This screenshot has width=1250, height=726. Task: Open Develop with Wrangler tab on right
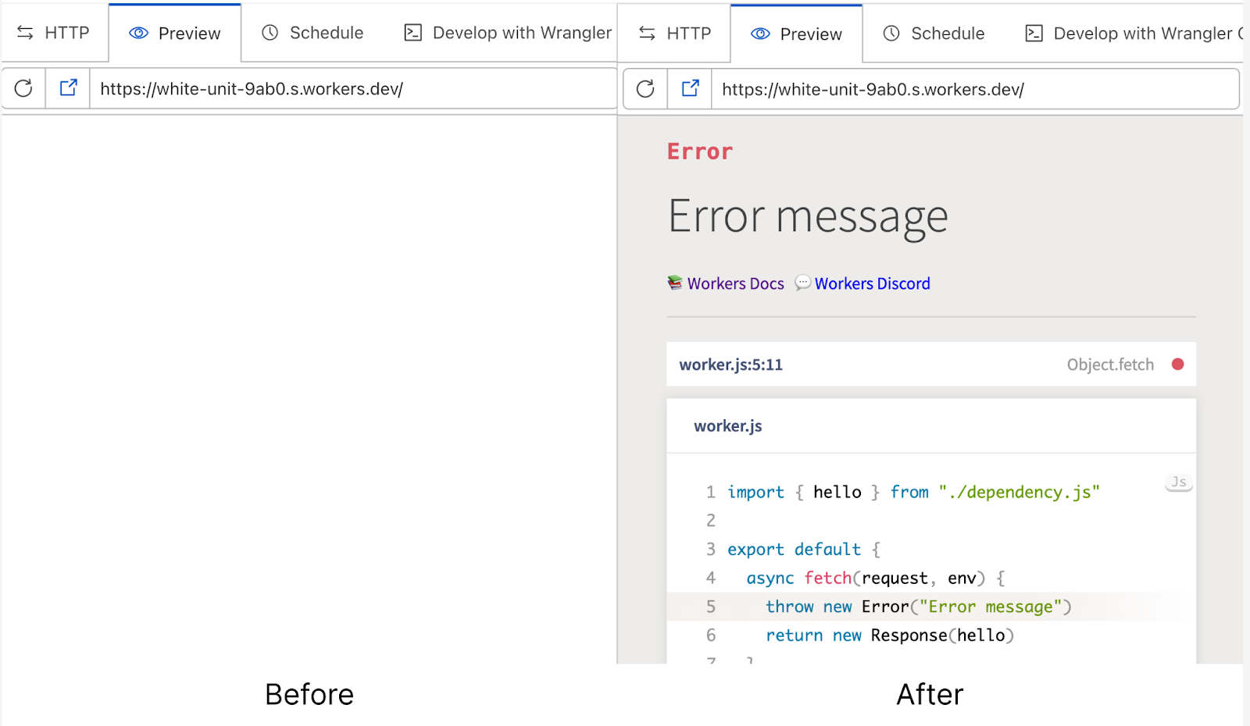[1133, 34]
